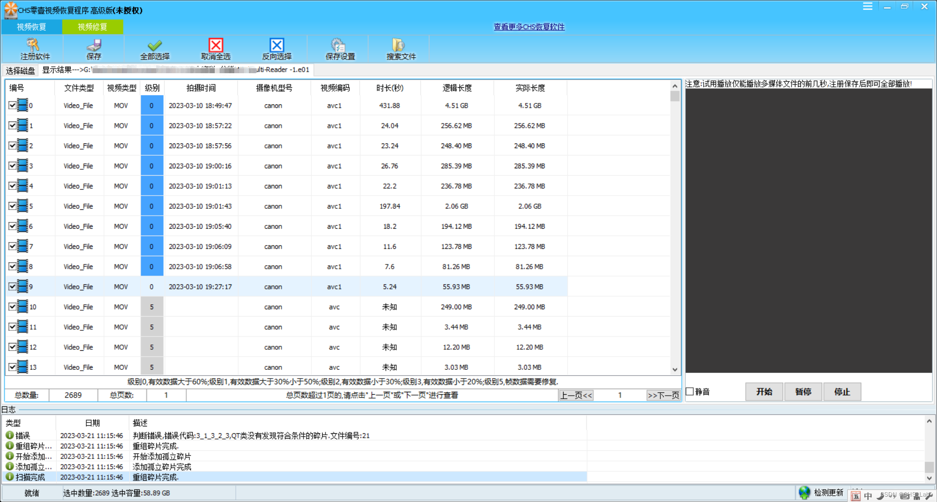Click the film icon of row 5
937x502 pixels.
22,206
